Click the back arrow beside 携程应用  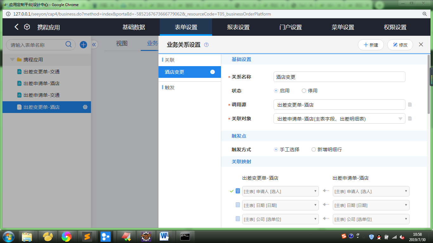click(x=16, y=27)
